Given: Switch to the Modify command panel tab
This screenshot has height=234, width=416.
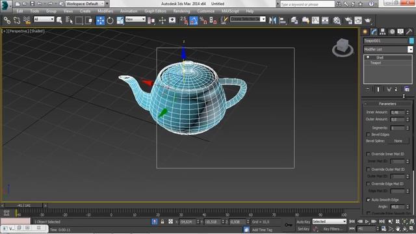Looking at the screenshot, I should click(374, 32).
